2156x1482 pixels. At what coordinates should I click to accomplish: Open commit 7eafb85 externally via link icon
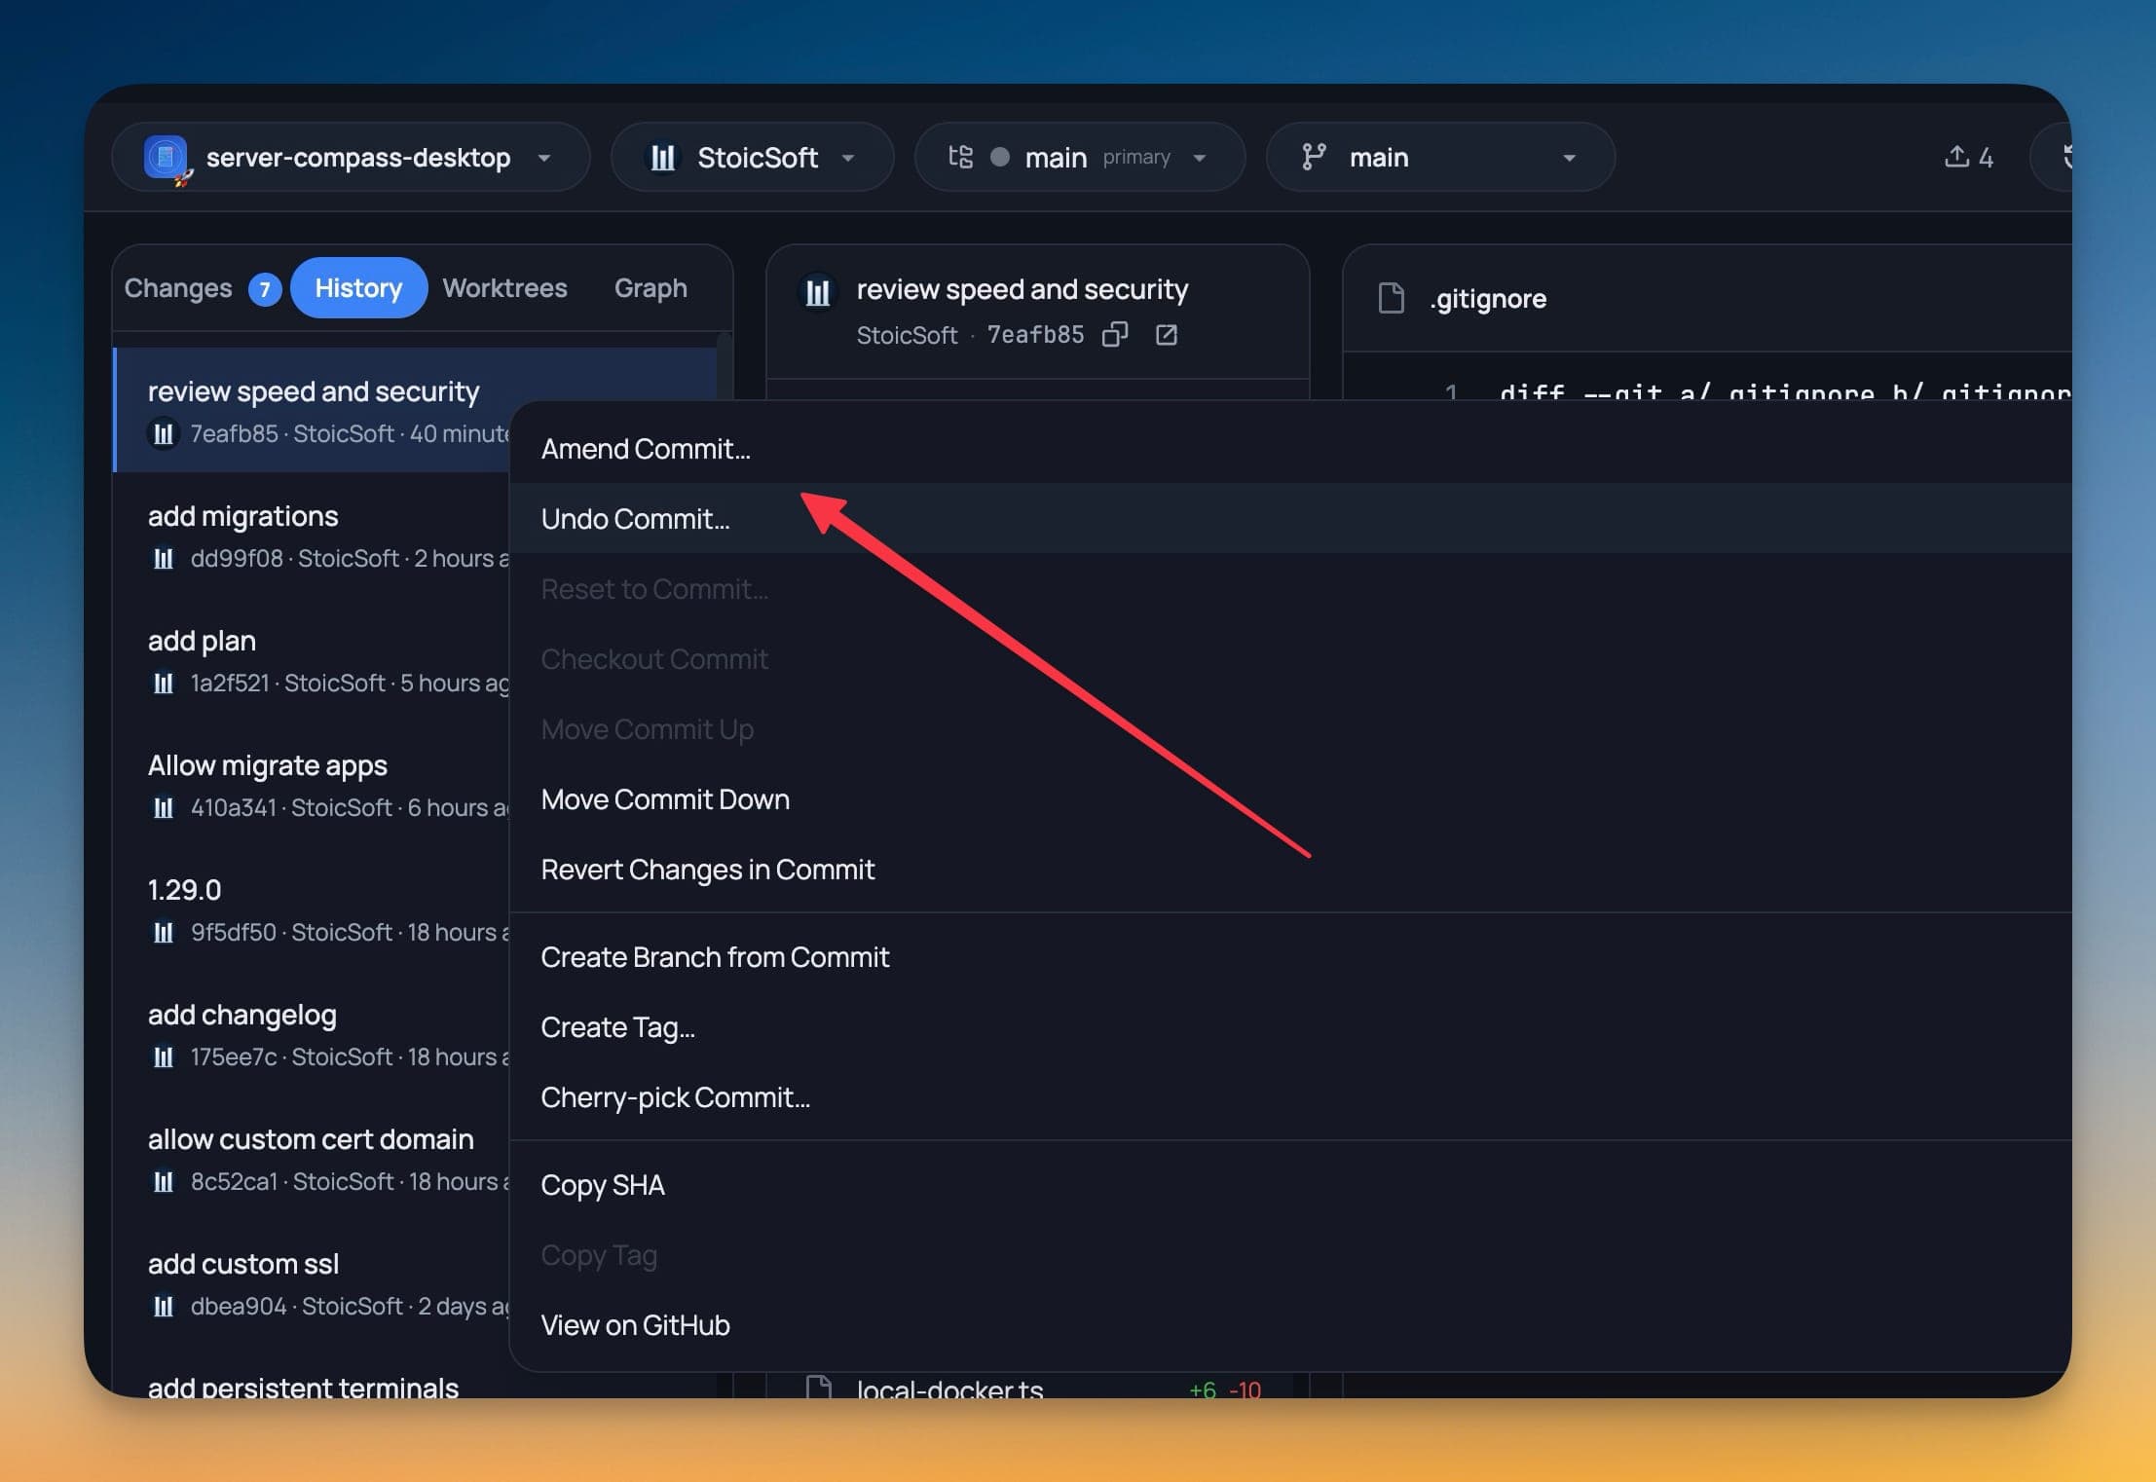tap(1166, 335)
